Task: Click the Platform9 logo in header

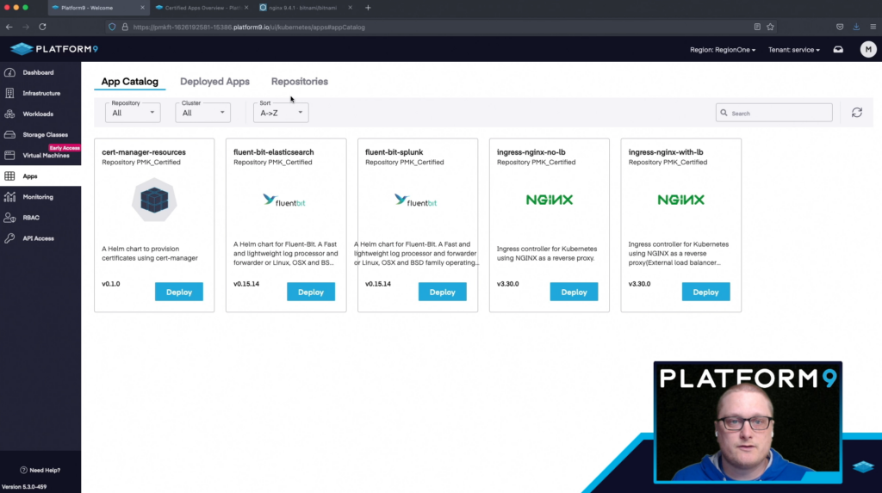Action: click(54, 49)
